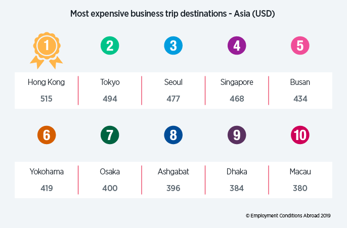Select the Tokyo value 494
This screenshot has height=228, width=347.
pyautogui.click(x=110, y=99)
